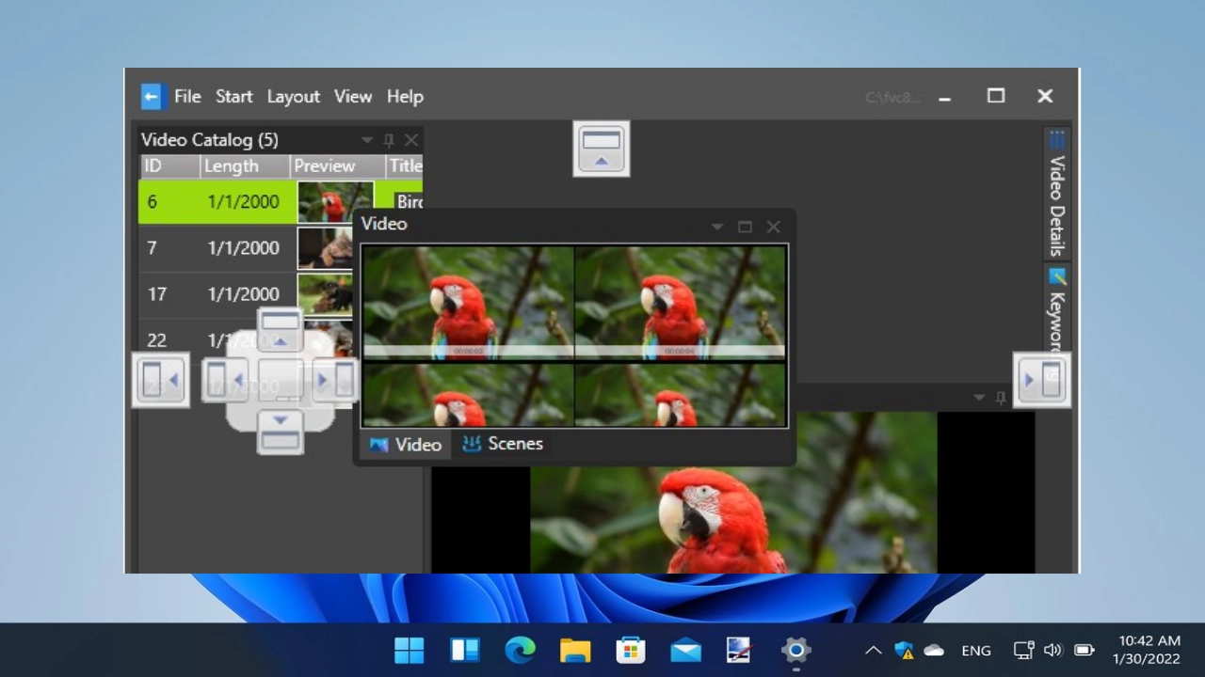Viewport: 1205px width, 677px height.
Task: Switch to the Video tab
Action: click(x=406, y=445)
